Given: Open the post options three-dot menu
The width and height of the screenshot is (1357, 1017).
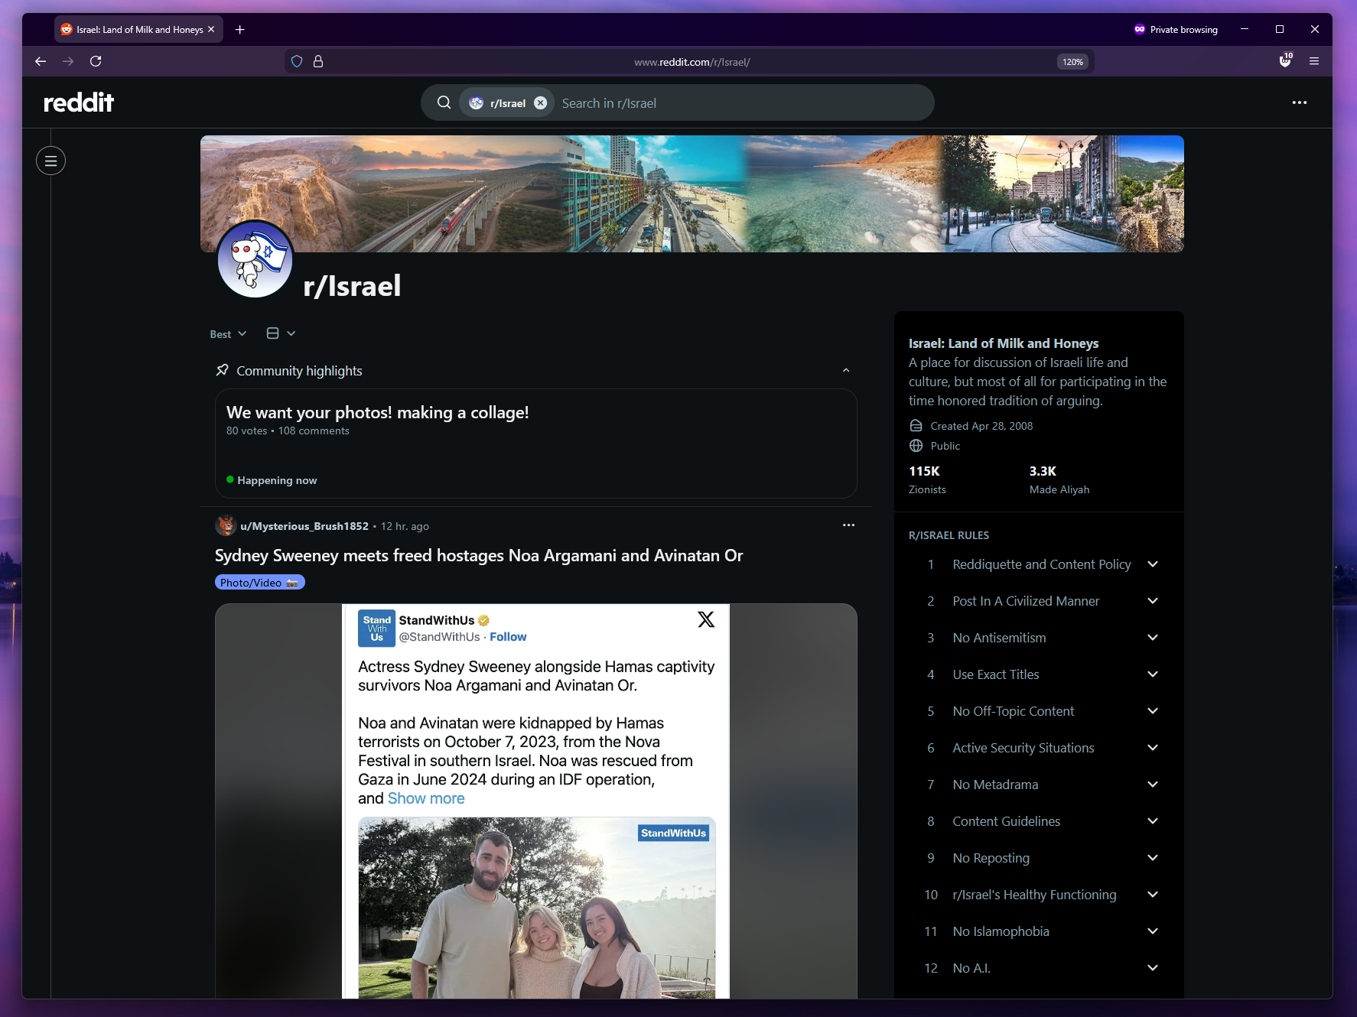Looking at the screenshot, I should coord(848,525).
